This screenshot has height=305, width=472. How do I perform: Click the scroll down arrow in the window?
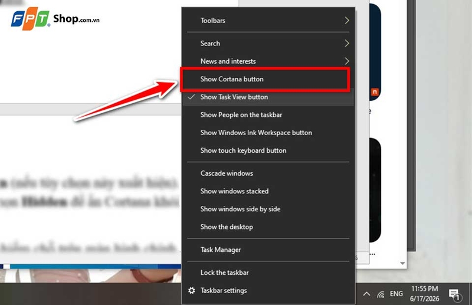(402, 263)
